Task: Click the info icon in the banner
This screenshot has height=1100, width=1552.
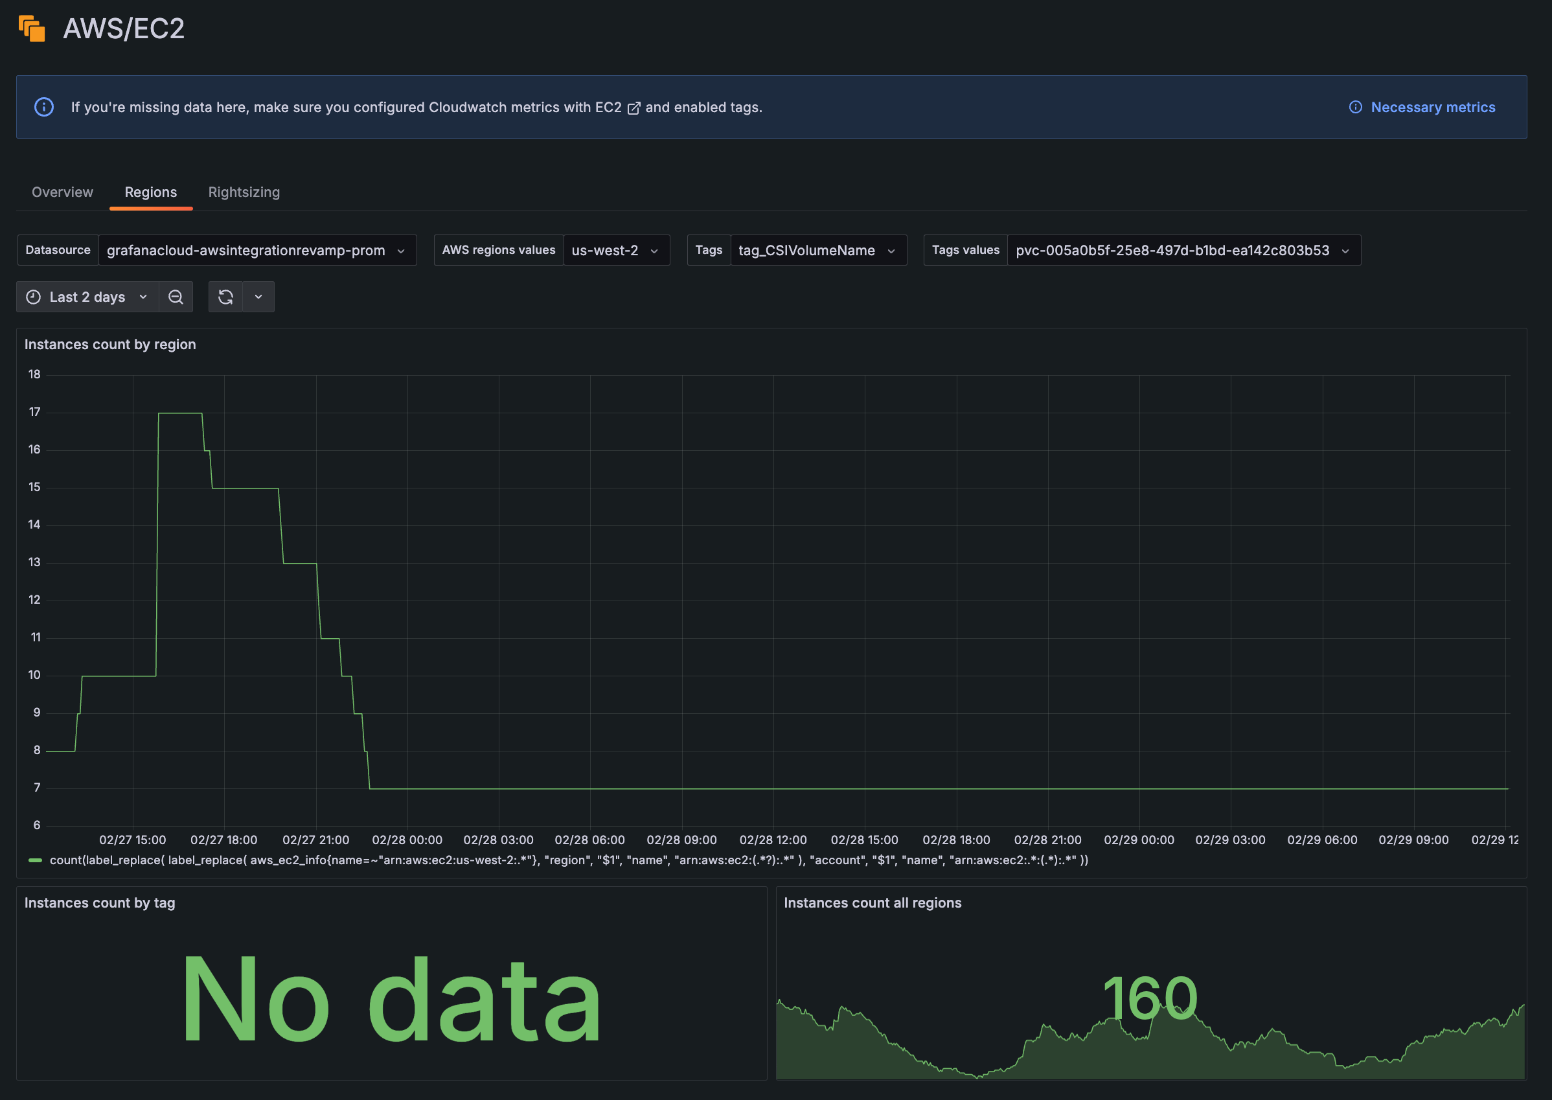Action: [x=44, y=107]
